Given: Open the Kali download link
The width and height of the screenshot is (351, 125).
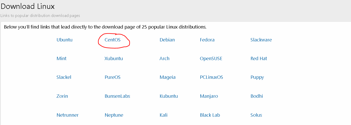Looking at the screenshot, I should coord(164,115).
